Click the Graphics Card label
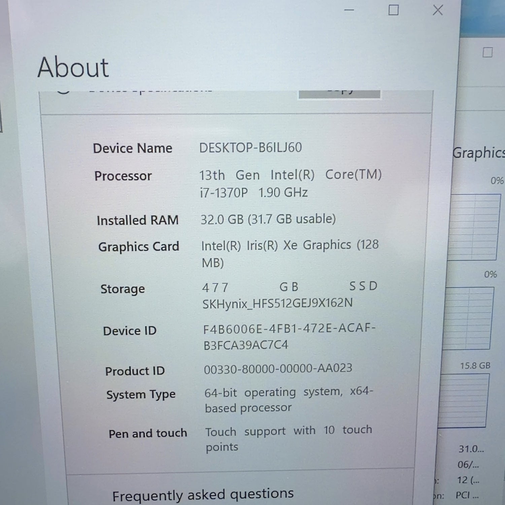Screen dimensions: 505x505 (x=139, y=247)
